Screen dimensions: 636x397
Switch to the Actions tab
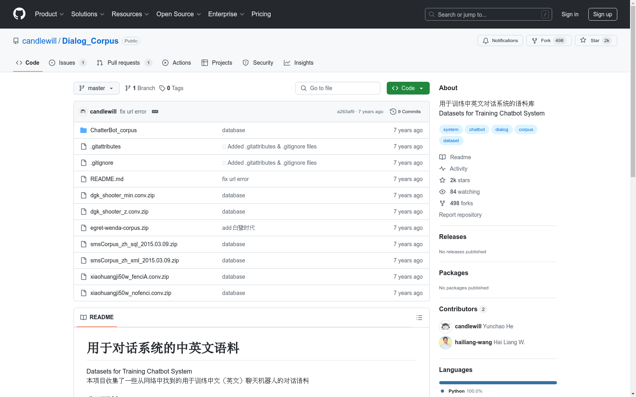tap(176, 63)
